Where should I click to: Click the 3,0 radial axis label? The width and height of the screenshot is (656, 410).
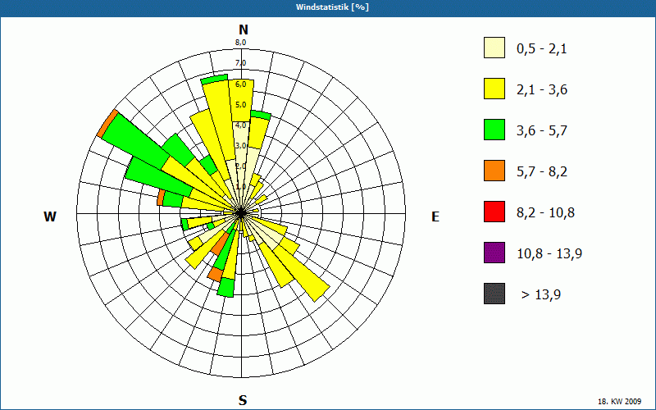point(241,146)
